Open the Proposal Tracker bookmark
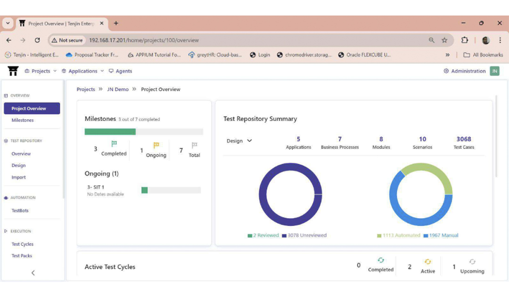This screenshot has height=297, width=509. [92, 55]
